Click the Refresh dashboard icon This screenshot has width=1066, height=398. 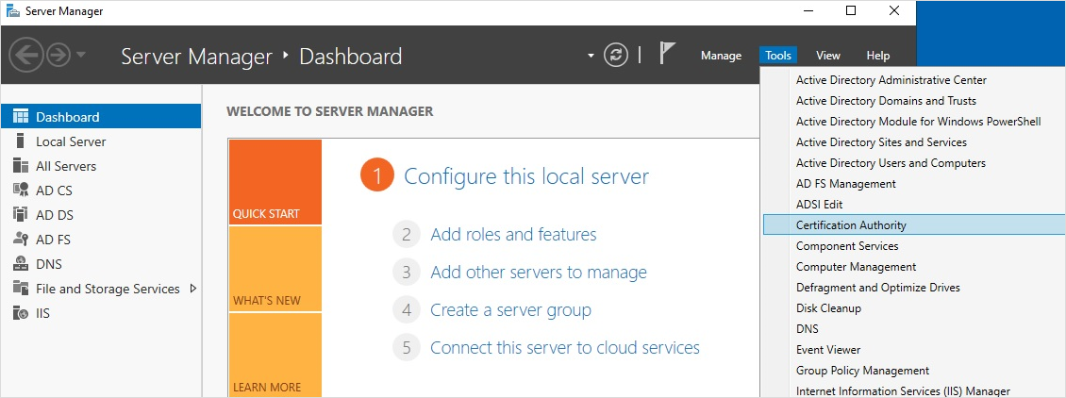(x=616, y=55)
